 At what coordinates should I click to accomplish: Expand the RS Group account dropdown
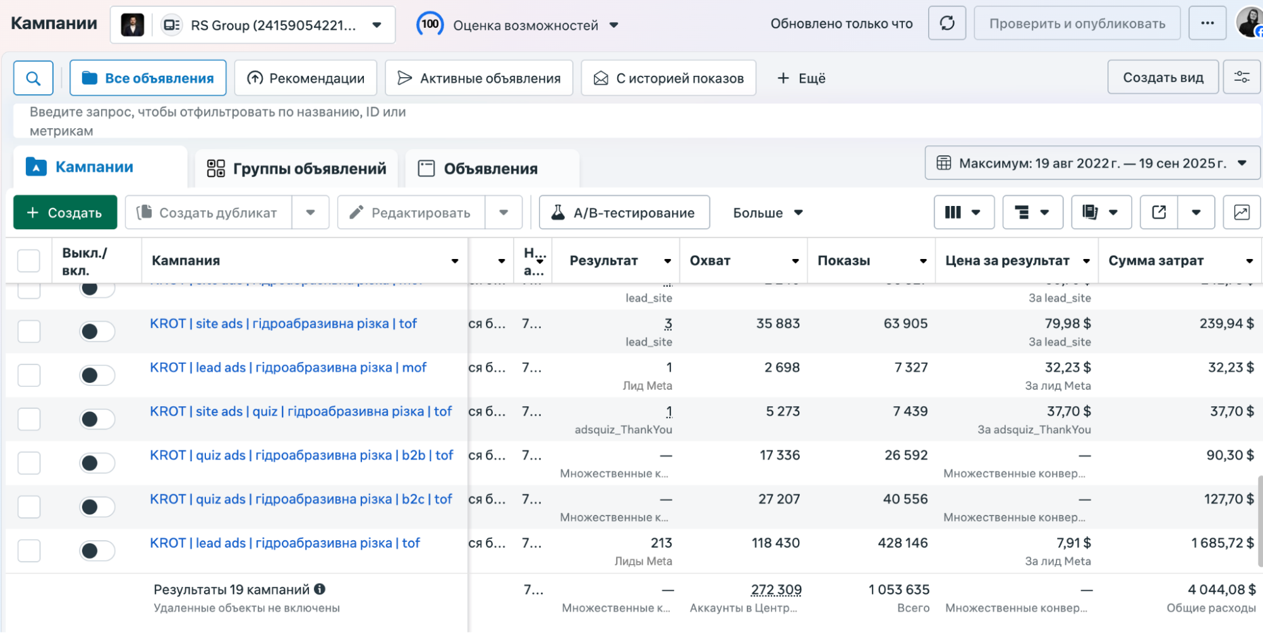pyautogui.click(x=377, y=25)
